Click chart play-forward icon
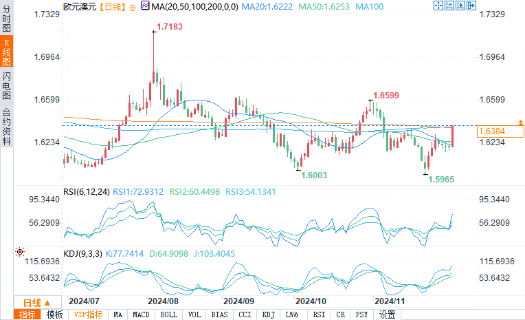 [460, 6]
